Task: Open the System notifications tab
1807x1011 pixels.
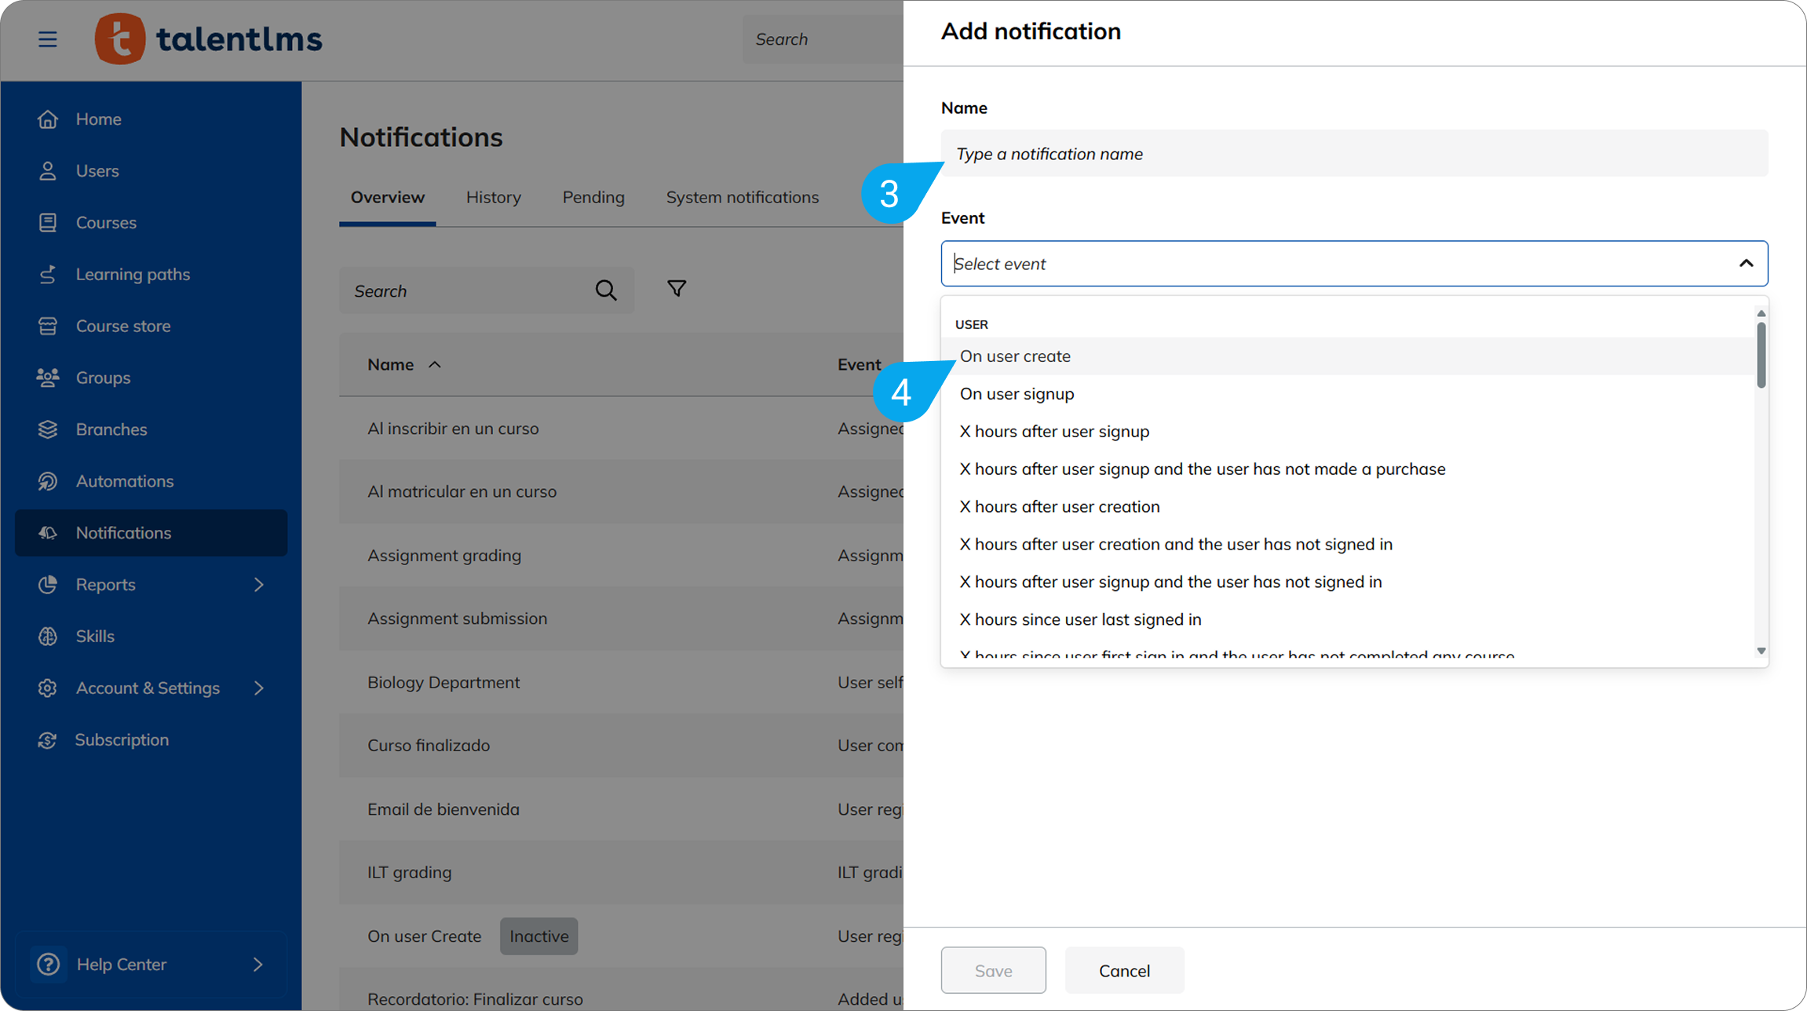Action: pos(742,197)
